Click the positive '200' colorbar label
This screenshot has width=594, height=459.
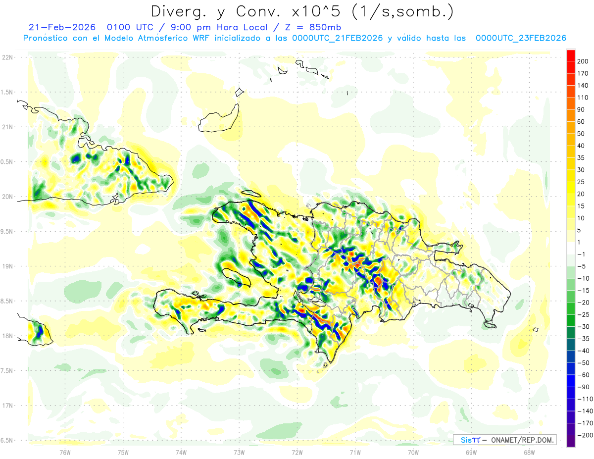tap(583, 61)
